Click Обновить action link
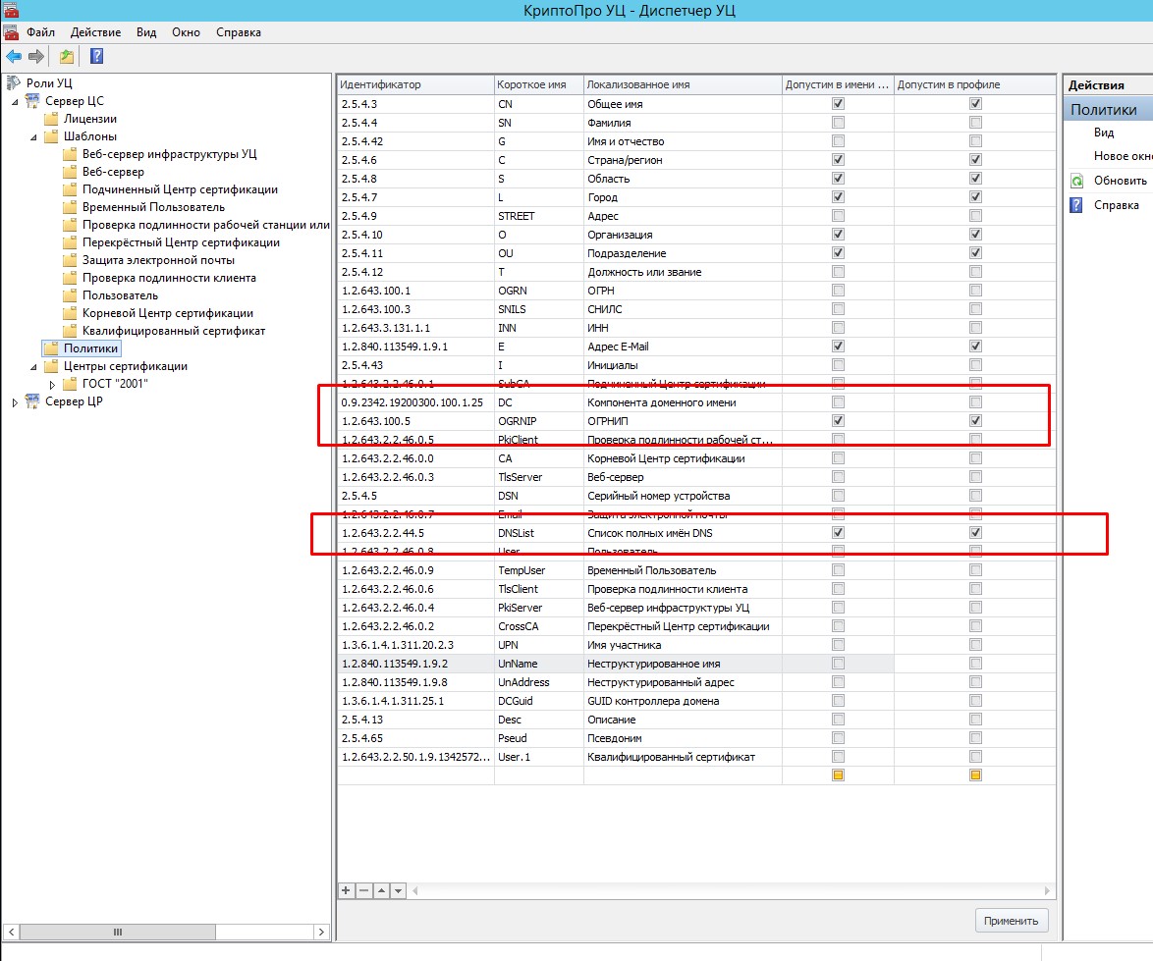 click(1120, 181)
